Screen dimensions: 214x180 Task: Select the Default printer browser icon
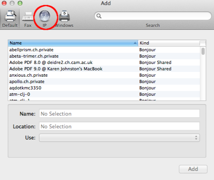point(10,16)
